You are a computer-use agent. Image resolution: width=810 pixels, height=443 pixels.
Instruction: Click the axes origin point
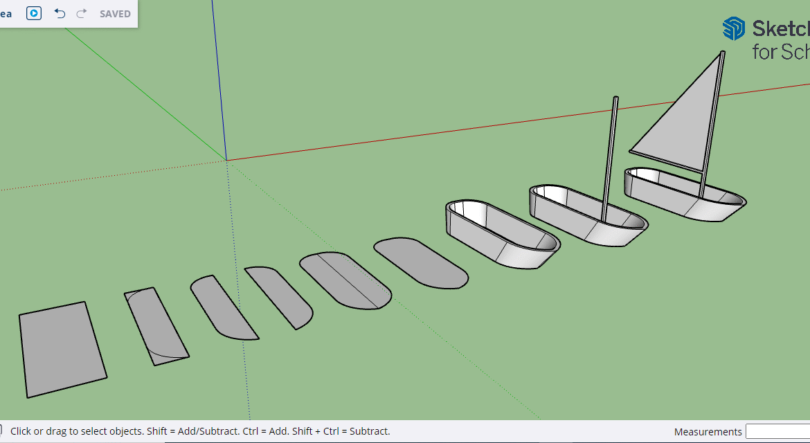[226, 160]
